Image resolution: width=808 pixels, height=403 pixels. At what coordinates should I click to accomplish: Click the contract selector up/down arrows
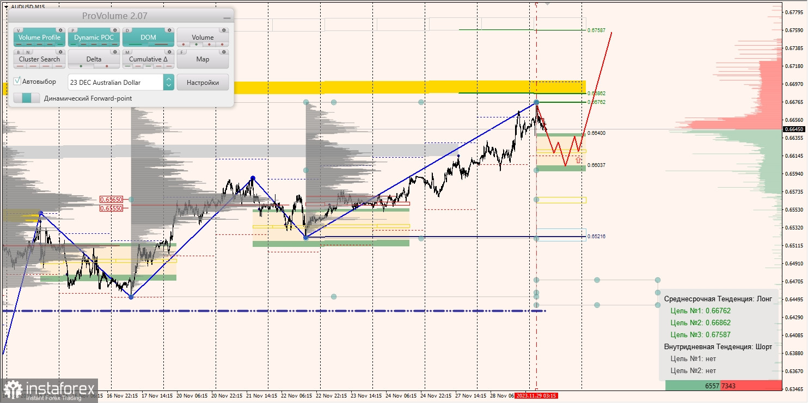pyautogui.click(x=169, y=82)
